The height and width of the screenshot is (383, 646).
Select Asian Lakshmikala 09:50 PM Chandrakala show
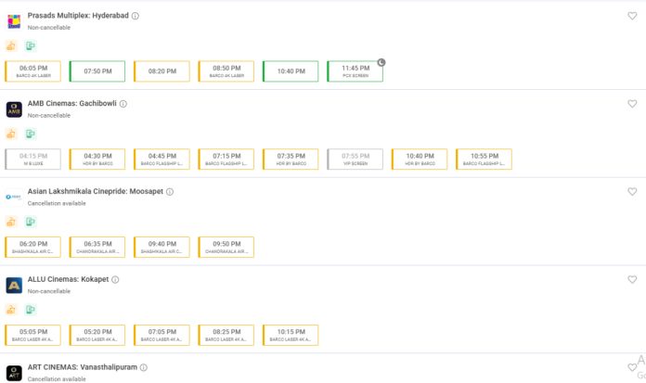(x=226, y=247)
